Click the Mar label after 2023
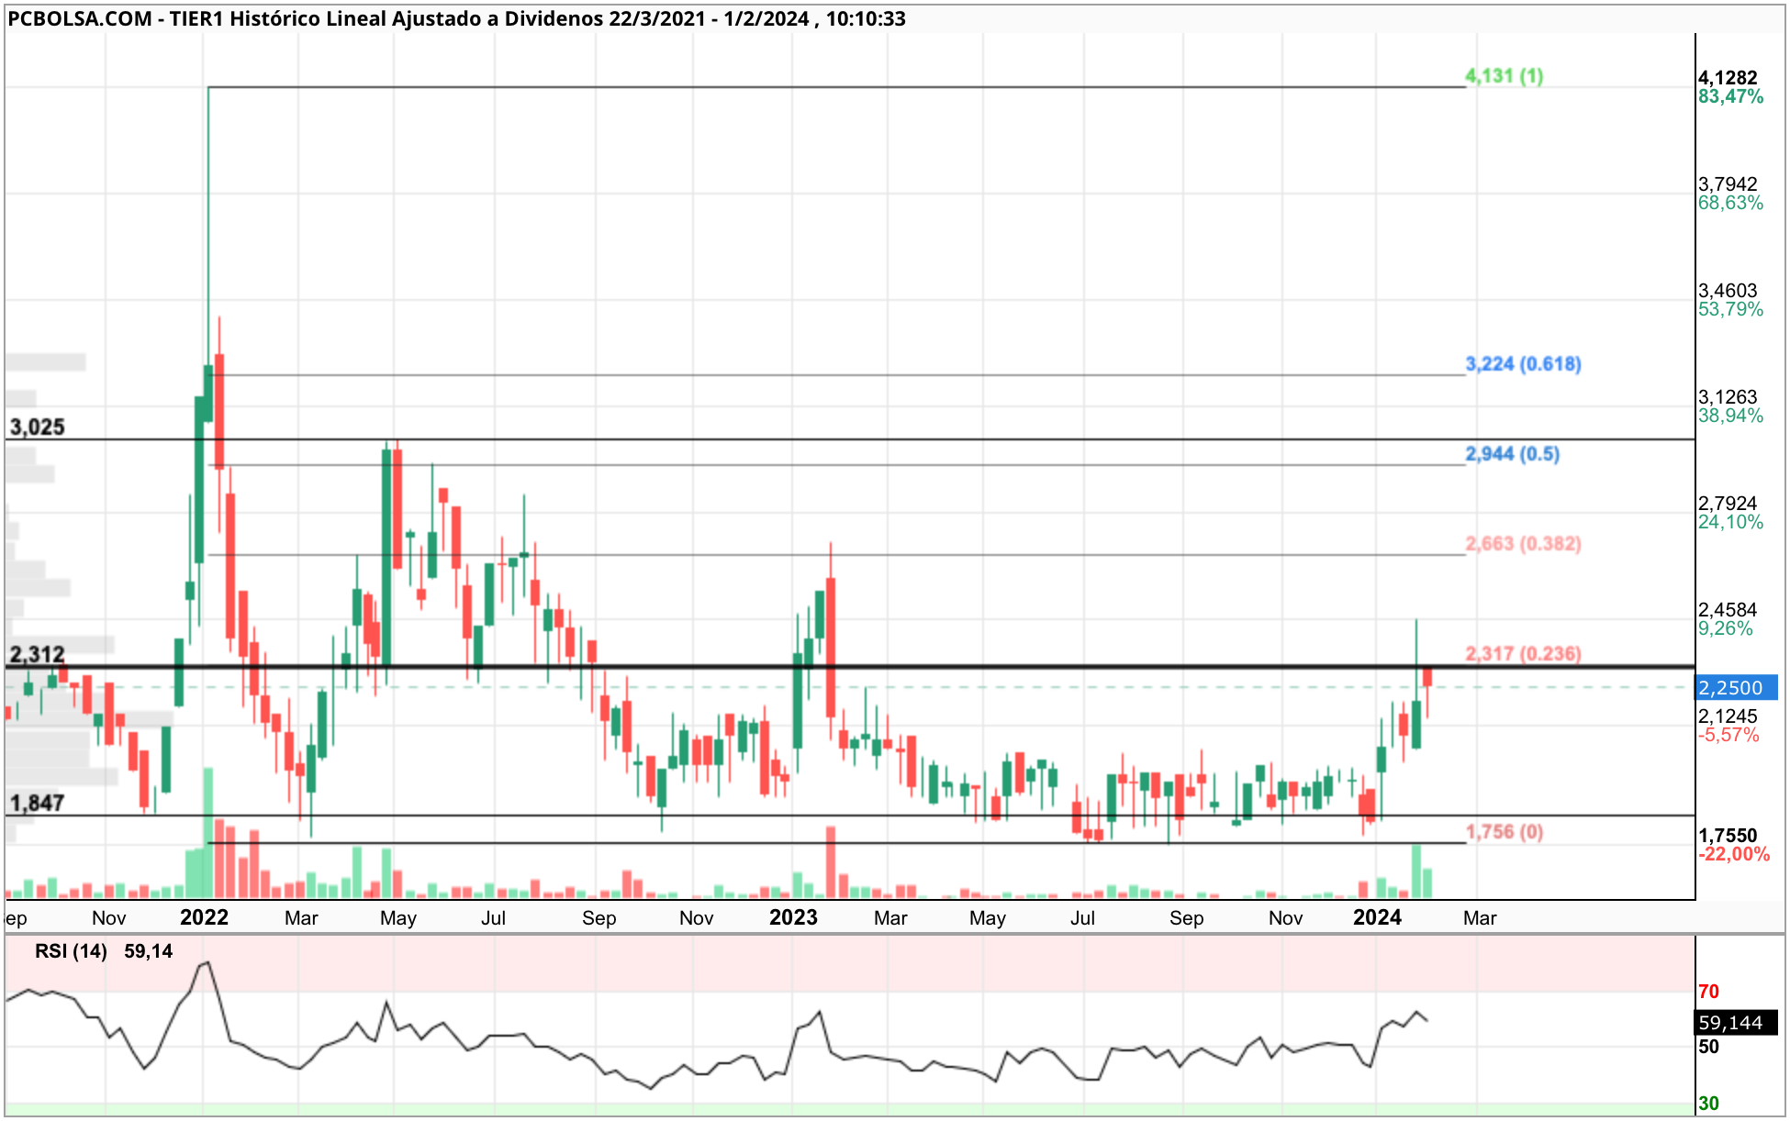Image resolution: width=1790 pixels, height=1121 pixels. (x=890, y=918)
